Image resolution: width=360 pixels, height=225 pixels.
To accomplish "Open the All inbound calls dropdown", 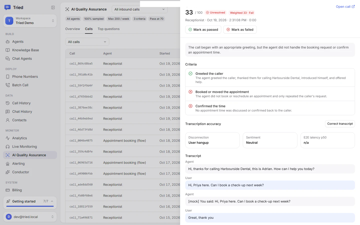I will coord(140,9).
